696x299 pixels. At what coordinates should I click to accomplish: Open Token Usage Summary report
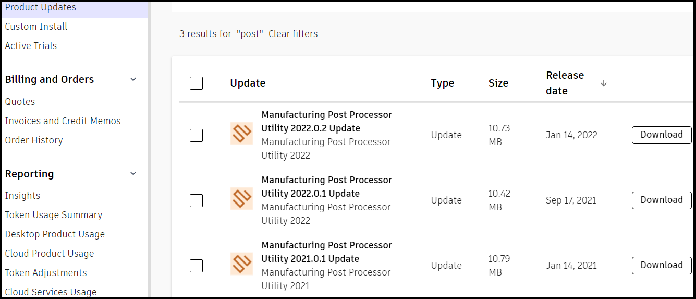[53, 215]
